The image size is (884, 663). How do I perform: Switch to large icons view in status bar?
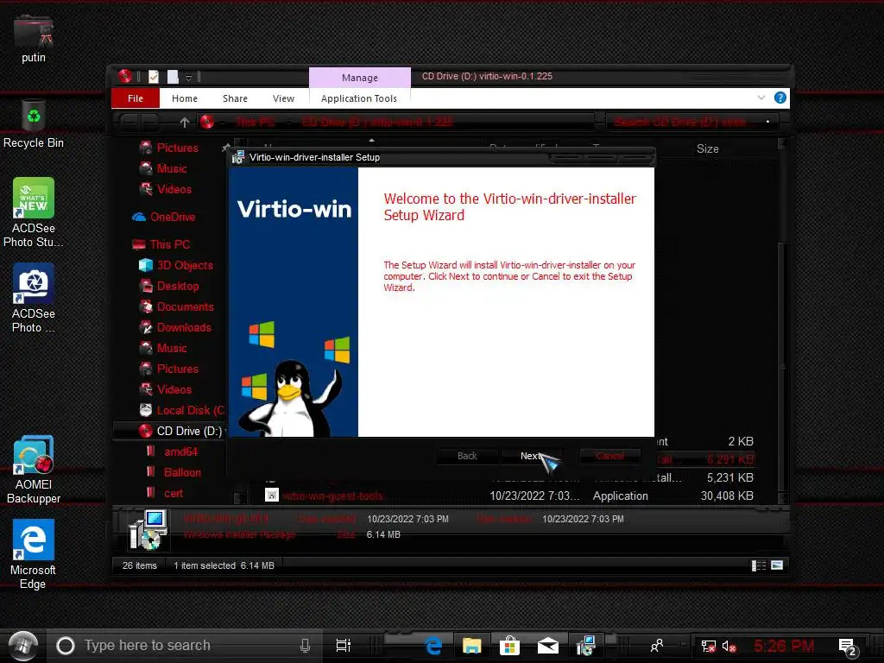(x=777, y=565)
